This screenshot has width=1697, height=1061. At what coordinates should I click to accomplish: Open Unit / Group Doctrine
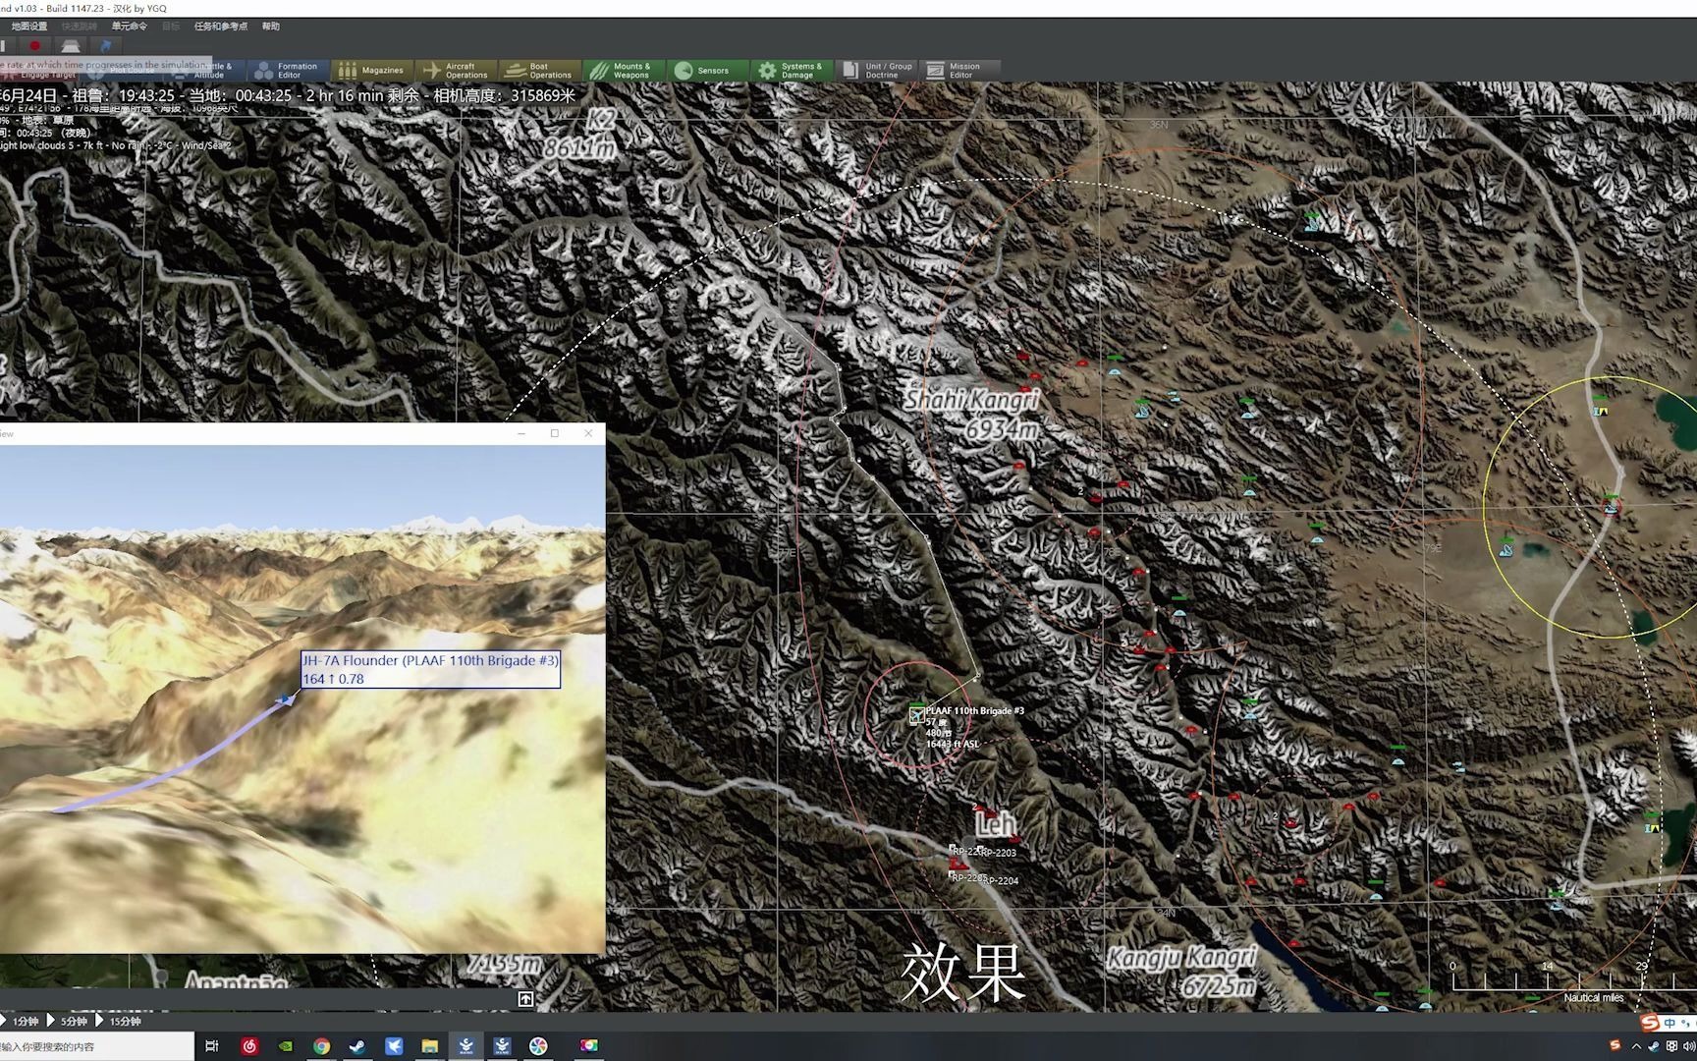[877, 71]
